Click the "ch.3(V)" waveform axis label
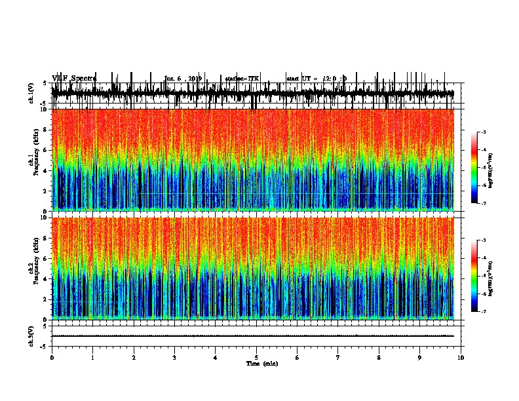Viewport: 519px width, 401px height. pos(31,336)
